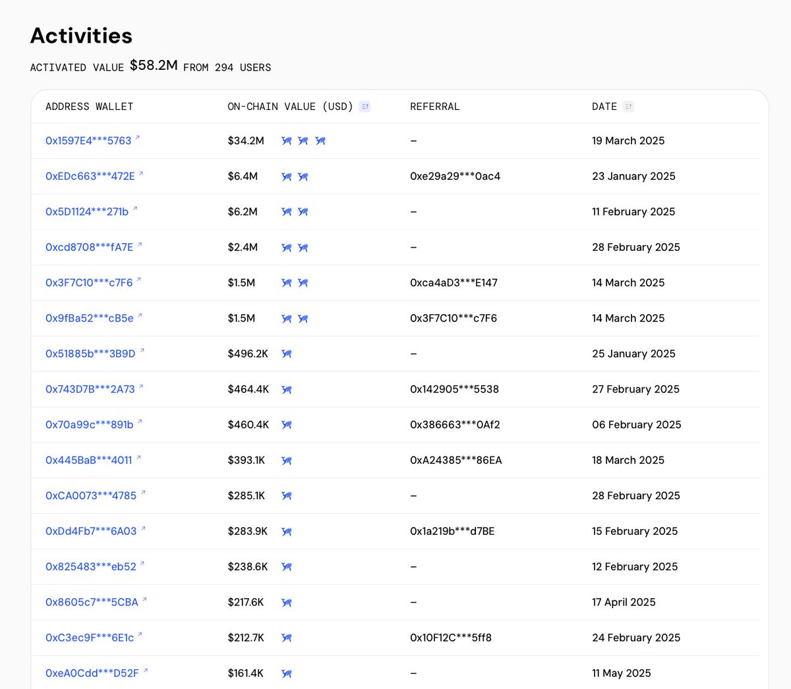This screenshot has height=689, width=791.
Task: Open external link icon beside 0xCA0073***4785
Action: pos(143,493)
